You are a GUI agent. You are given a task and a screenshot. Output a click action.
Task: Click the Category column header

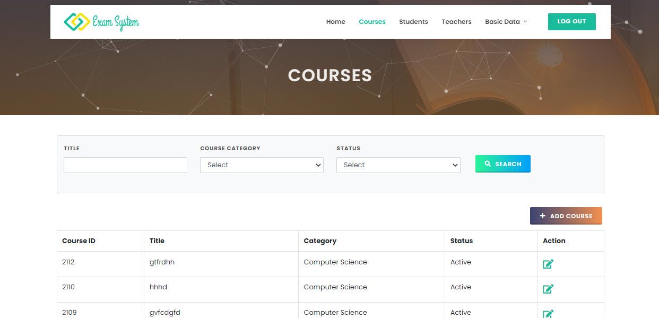click(x=320, y=241)
